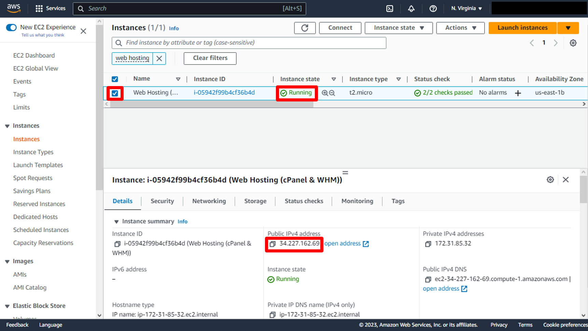Switch to the Monitoring tab
This screenshot has height=331, width=588.
(x=357, y=201)
